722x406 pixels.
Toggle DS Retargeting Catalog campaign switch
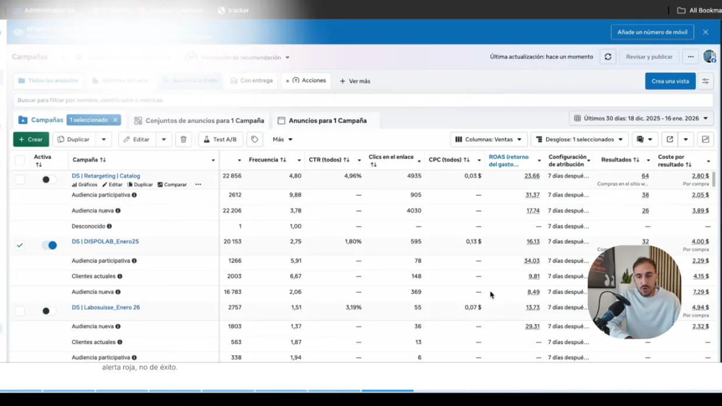(x=48, y=180)
